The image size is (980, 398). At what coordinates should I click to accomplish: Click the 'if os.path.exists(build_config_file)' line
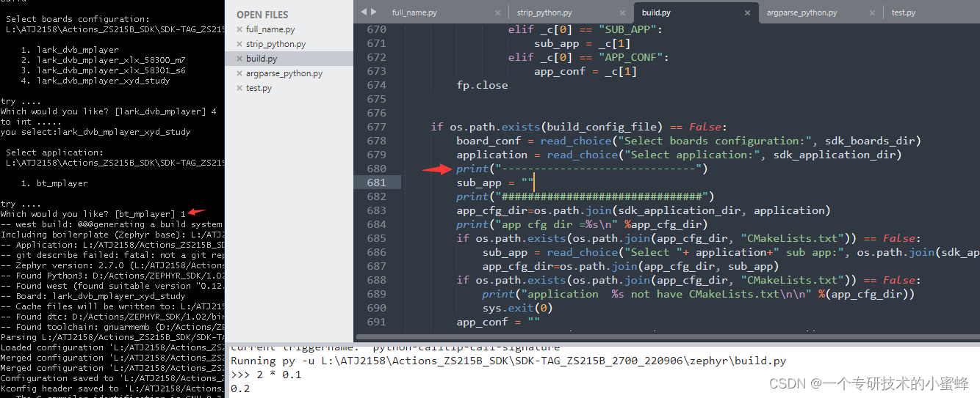tap(578, 127)
